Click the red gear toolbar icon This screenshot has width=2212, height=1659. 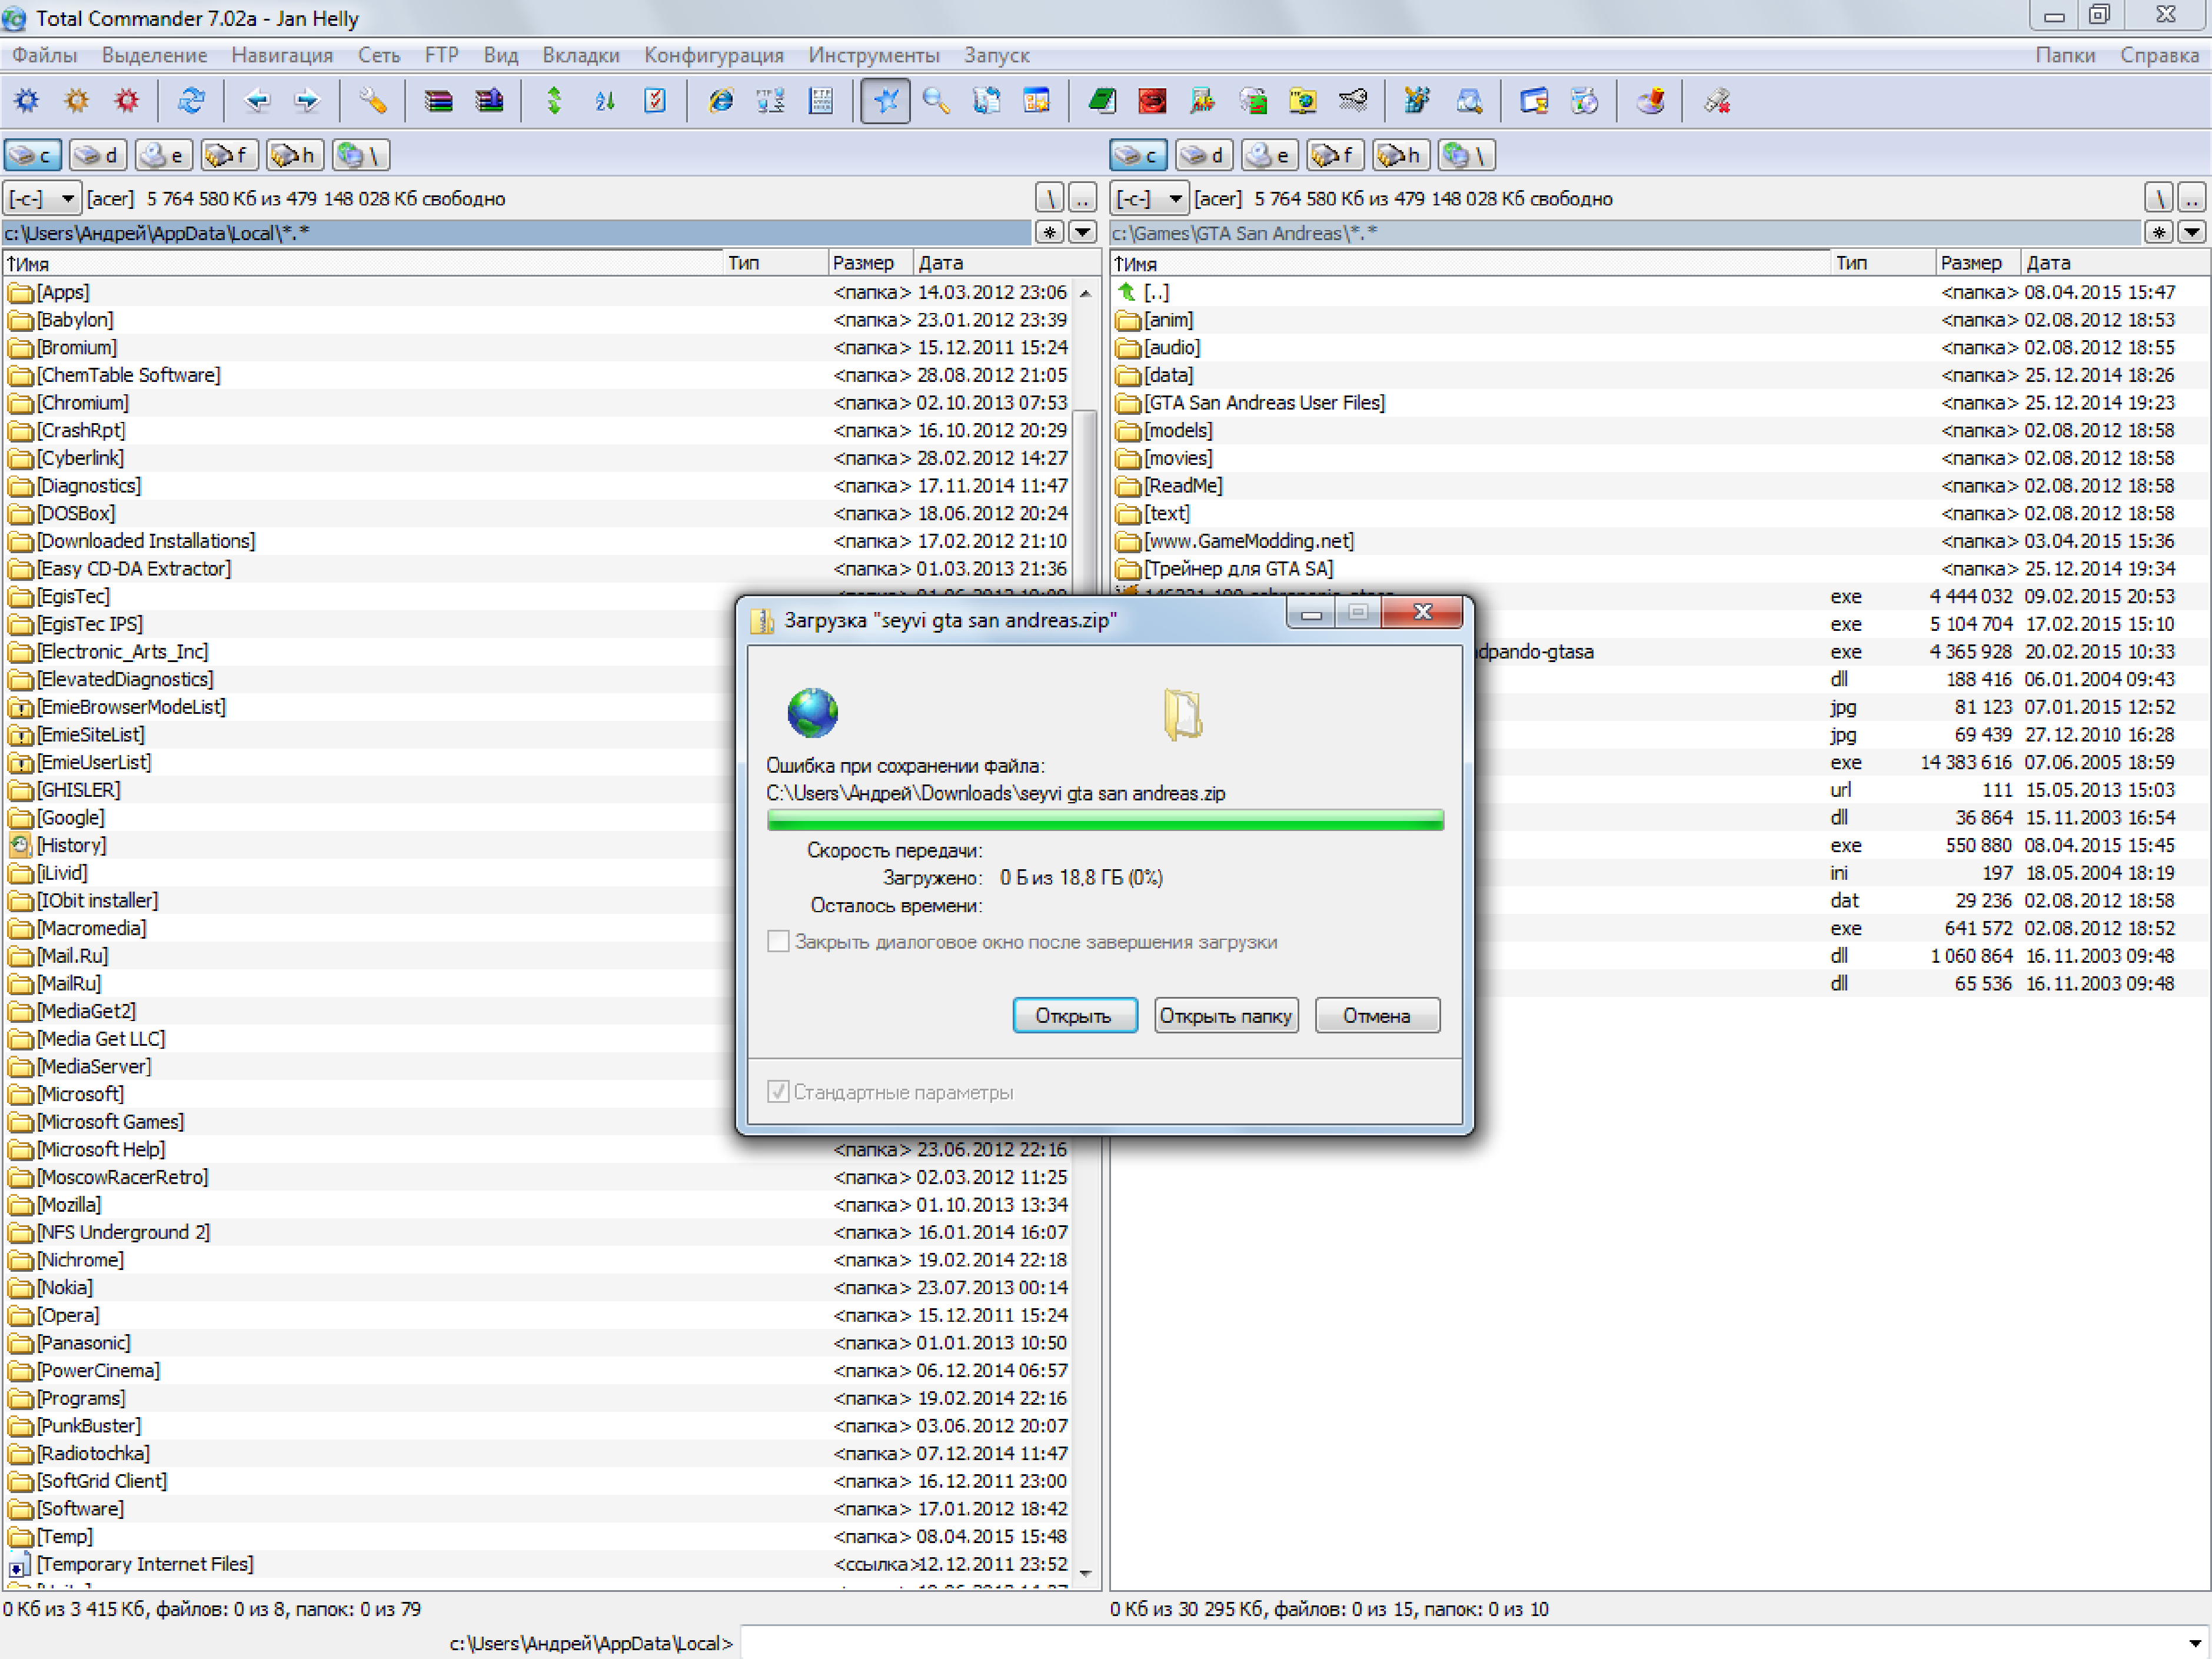coord(127,101)
